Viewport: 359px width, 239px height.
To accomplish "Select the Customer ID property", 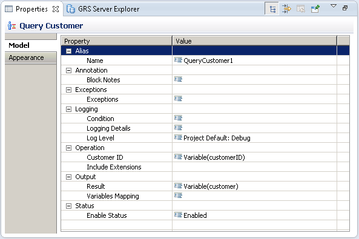I will tap(105, 157).
